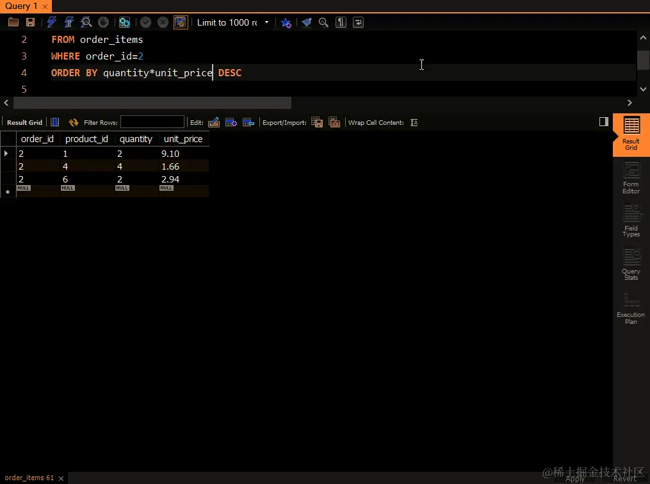Commit transaction checkmark icon
Image resolution: width=650 pixels, height=484 pixels.
pyautogui.click(x=145, y=22)
